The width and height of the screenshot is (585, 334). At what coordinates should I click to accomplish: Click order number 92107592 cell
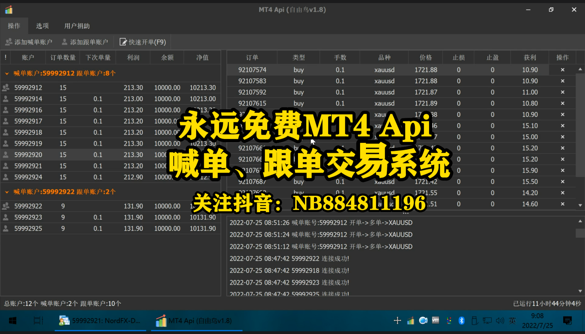pos(252,92)
